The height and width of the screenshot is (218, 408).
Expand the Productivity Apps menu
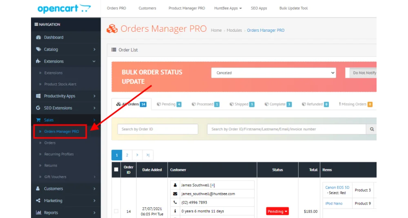tap(66, 96)
